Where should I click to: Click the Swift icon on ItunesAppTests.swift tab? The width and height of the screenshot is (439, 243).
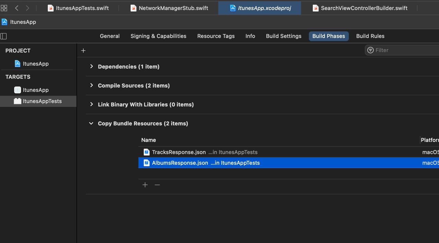pyautogui.click(x=51, y=8)
